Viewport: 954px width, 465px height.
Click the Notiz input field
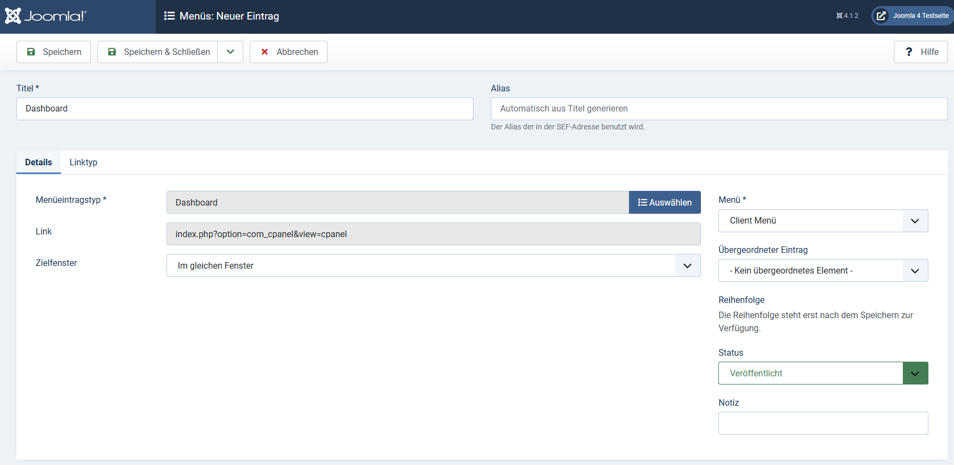tap(822, 423)
